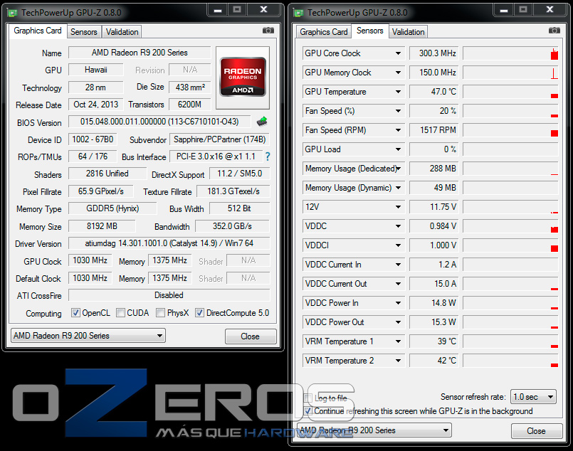
Task: Switch to Validation tab in left window
Action: [122, 32]
